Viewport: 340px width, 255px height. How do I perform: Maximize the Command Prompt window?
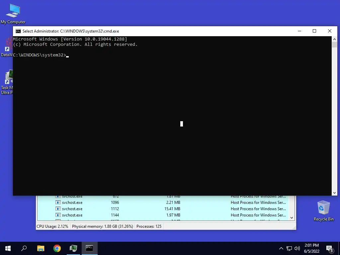[x=314, y=31]
